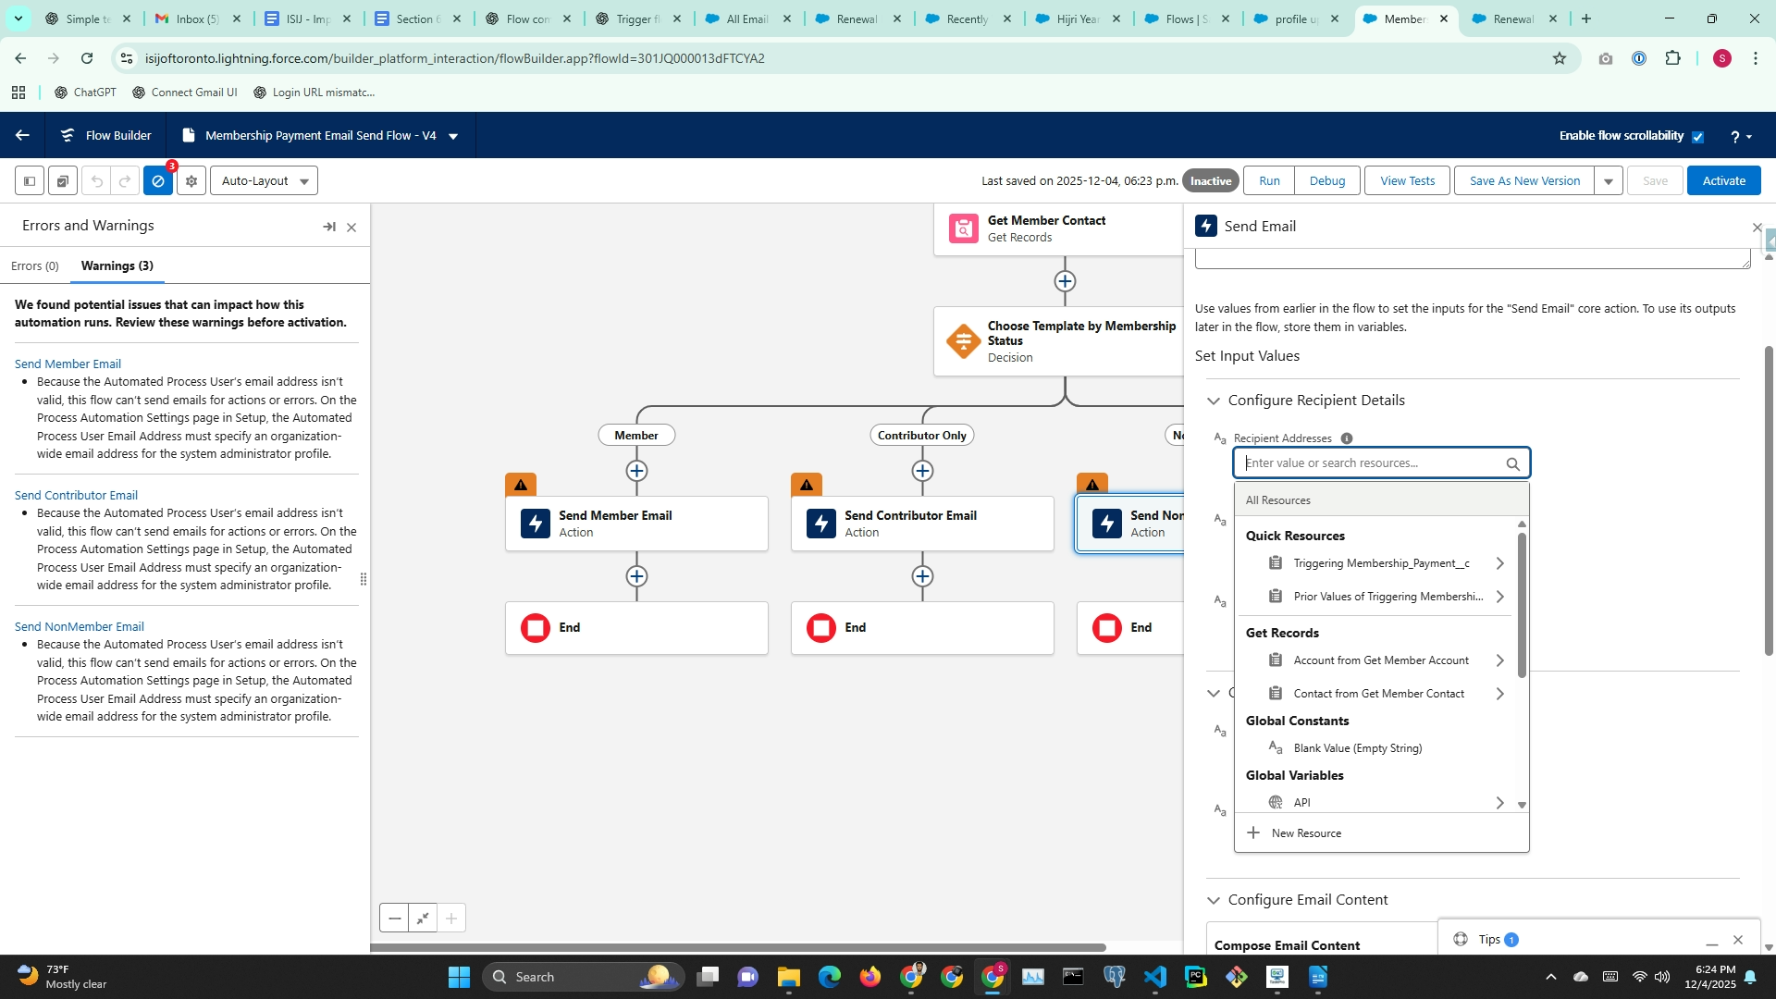Expand Triggering Membership_Payment__c resource
1776x999 pixels.
click(x=1499, y=563)
